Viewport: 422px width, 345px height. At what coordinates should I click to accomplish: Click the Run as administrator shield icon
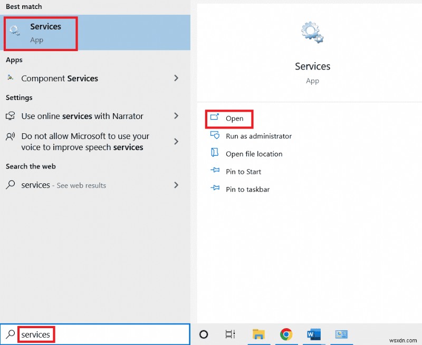[215, 135]
